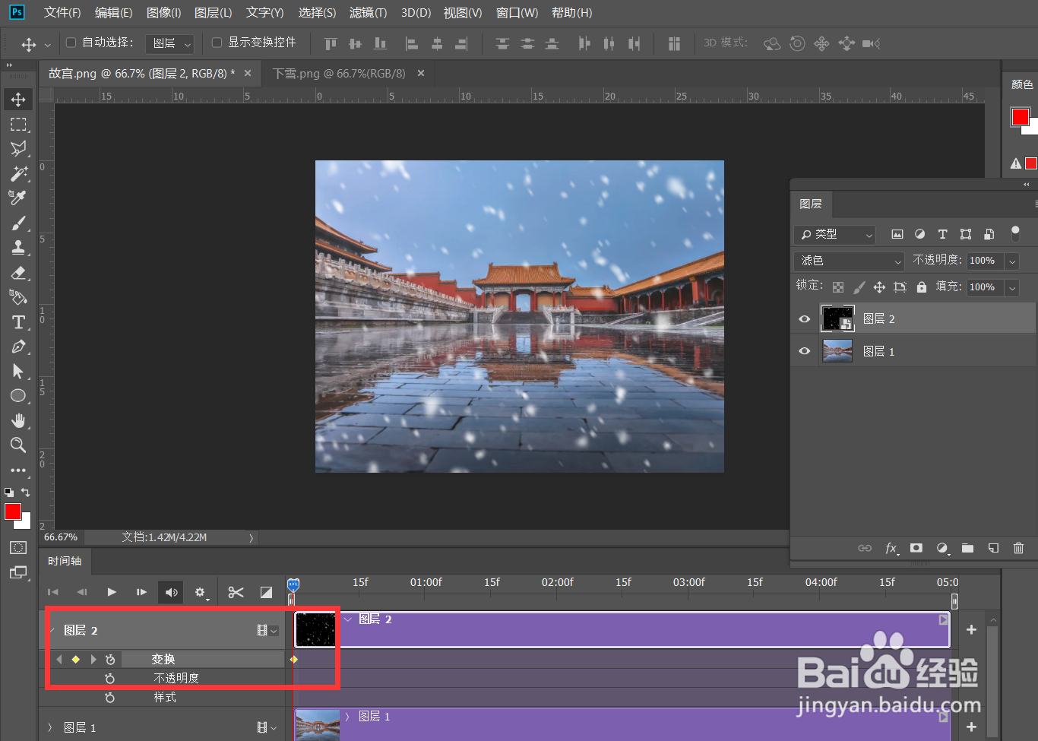Select the Zoom tool

(x=18, y=445)
